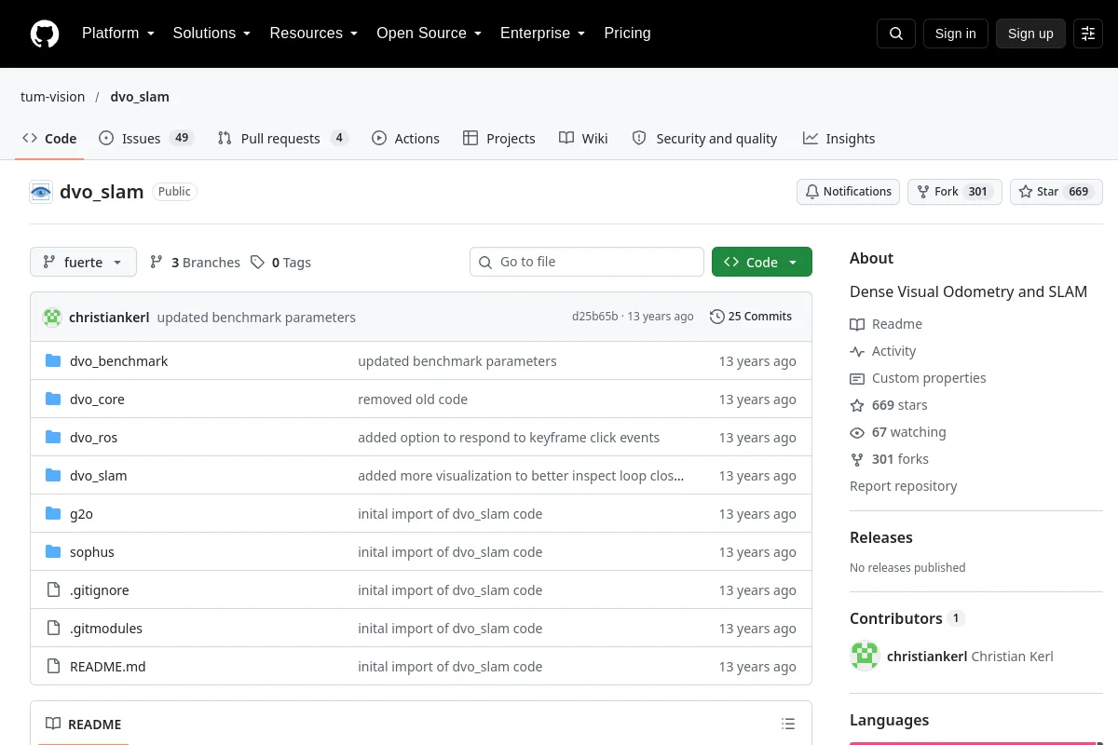The width and height of the screenshot is (1118, 745).
Task: Click the fork icon beside 301 forks
Action: click(x=857, y=459)
